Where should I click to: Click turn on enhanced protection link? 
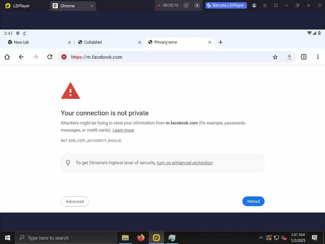184,163
